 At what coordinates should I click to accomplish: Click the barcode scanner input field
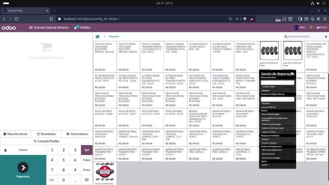point(278,99)
